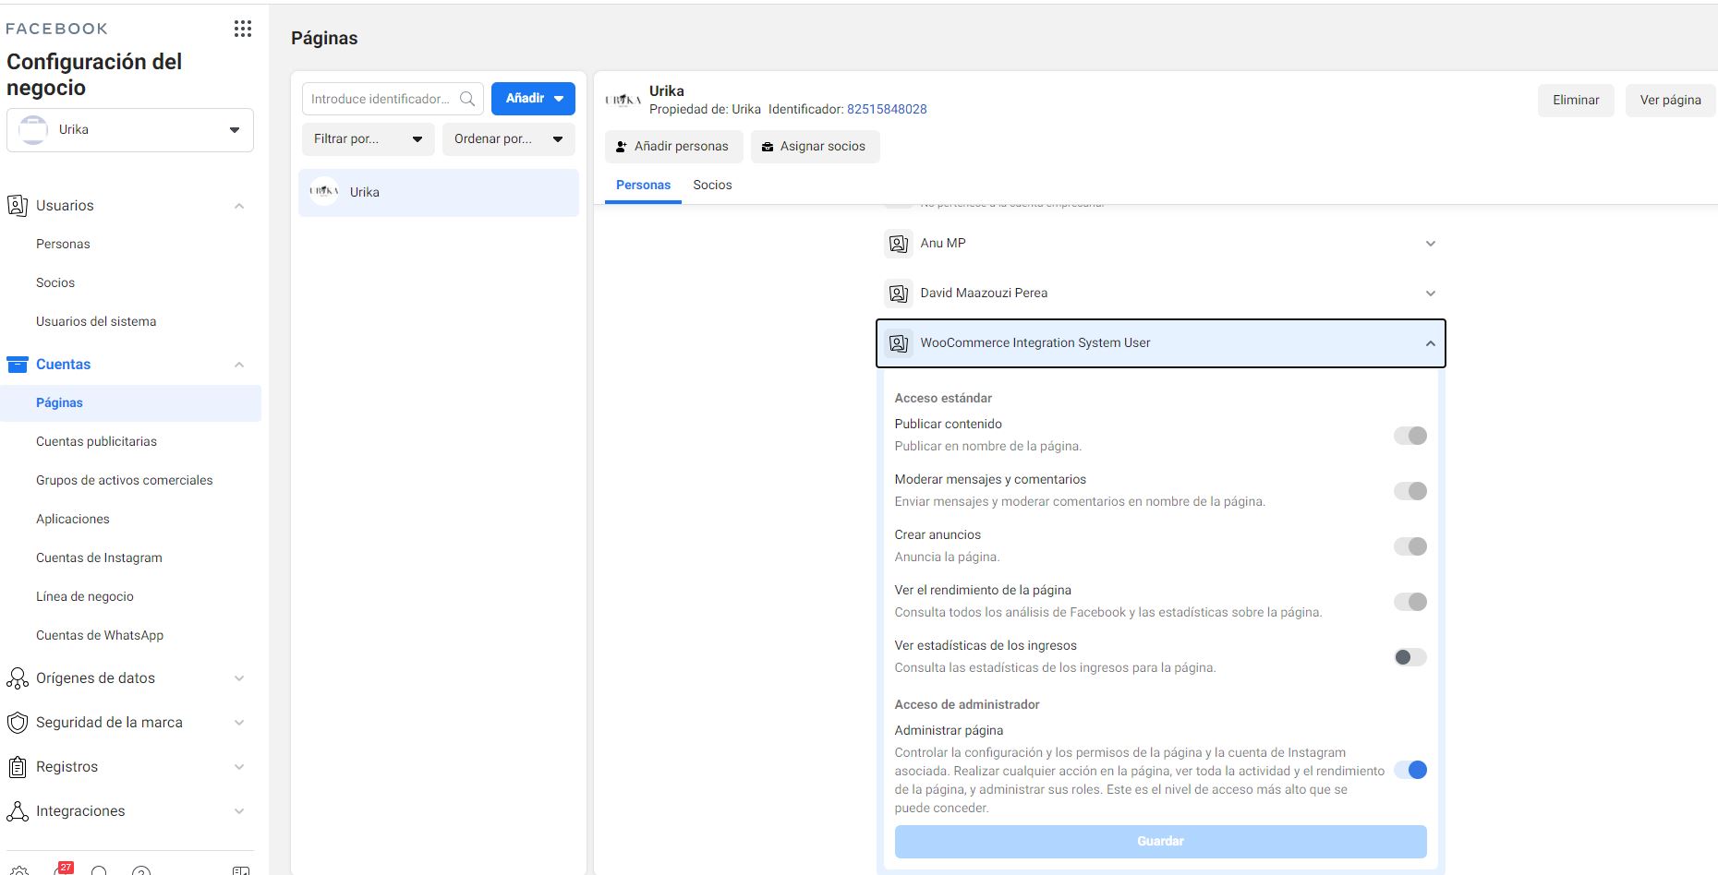
Task: Switch to the Socios tab
Action: (x=712, y=185)
